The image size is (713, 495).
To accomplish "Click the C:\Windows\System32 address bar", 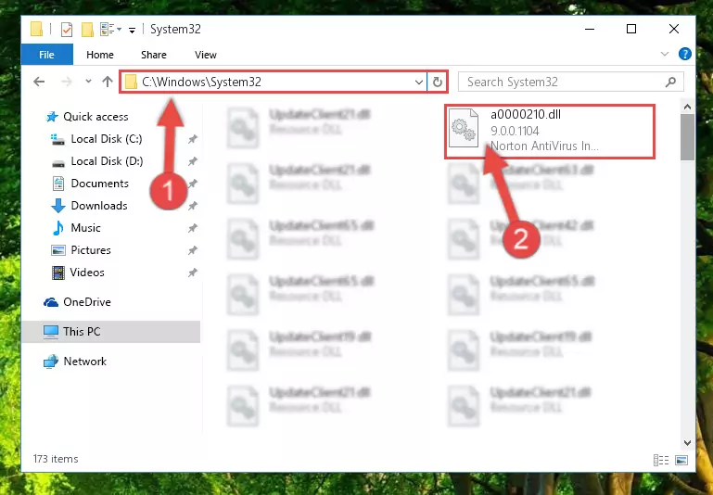I will click(x=273, y=82).
